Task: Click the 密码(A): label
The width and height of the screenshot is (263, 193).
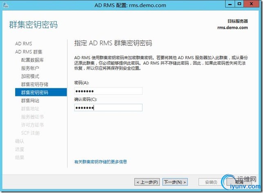Action: [82, 83]
